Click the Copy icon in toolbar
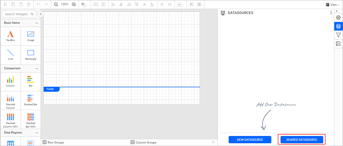 click(13, 4)
